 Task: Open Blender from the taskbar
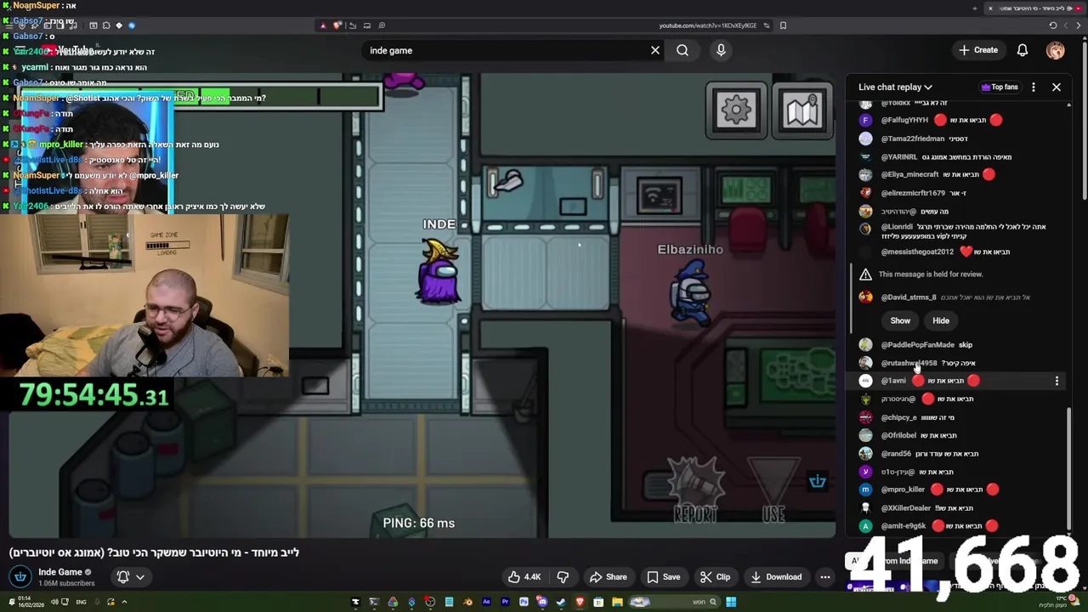click(467, 603)
